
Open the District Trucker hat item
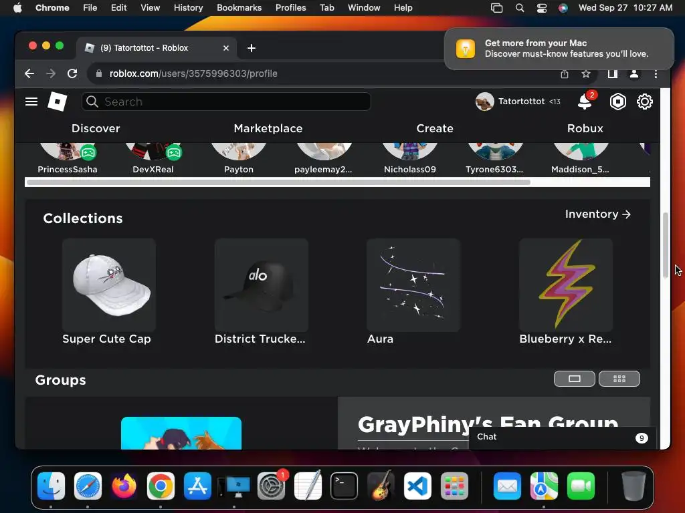(x=261, y=292)
